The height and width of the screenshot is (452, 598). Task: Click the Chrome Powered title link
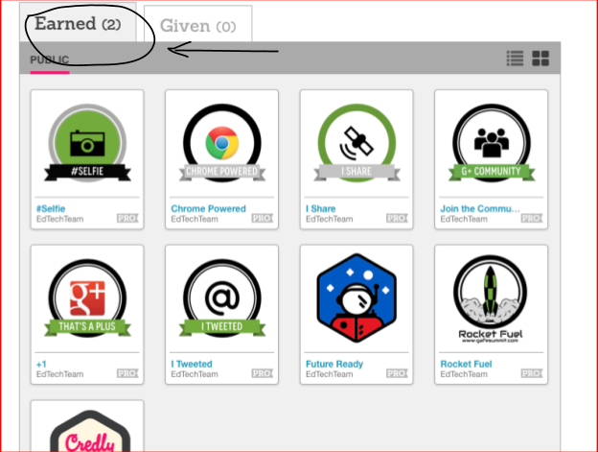coord(208,209)
